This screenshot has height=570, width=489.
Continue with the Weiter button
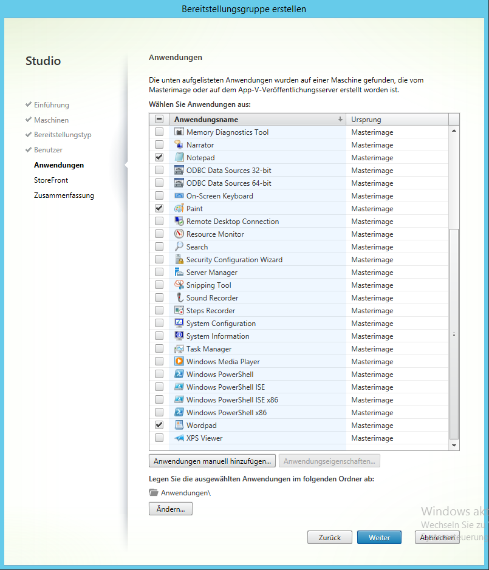[379, 537]
